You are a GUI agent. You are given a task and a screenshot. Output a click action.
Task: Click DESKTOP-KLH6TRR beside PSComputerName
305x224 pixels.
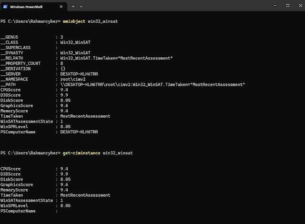point(79,132)
